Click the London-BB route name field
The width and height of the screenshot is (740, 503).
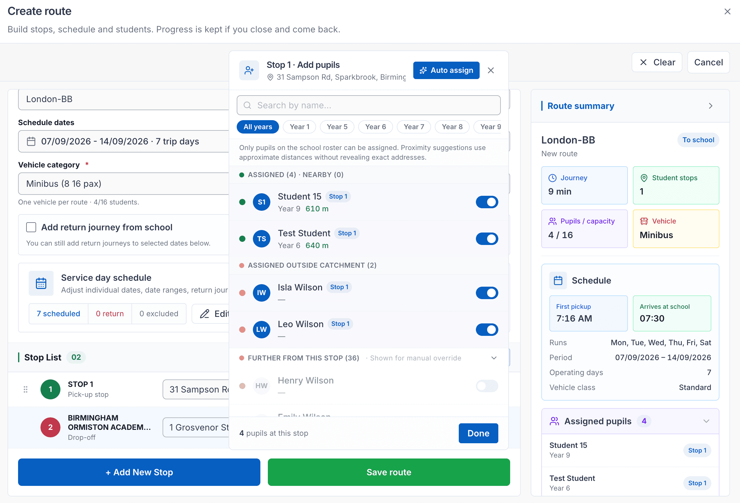click(x=124, y=99)
